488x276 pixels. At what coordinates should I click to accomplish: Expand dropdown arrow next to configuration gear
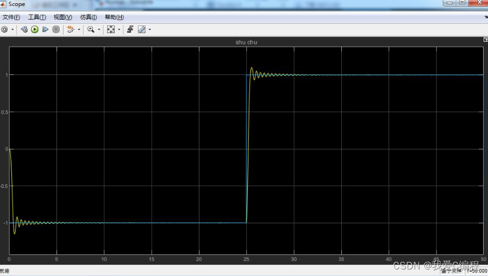click(12, 29)
